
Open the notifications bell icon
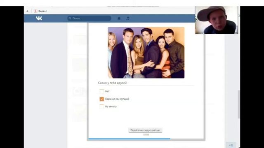(x=119, y=18)
